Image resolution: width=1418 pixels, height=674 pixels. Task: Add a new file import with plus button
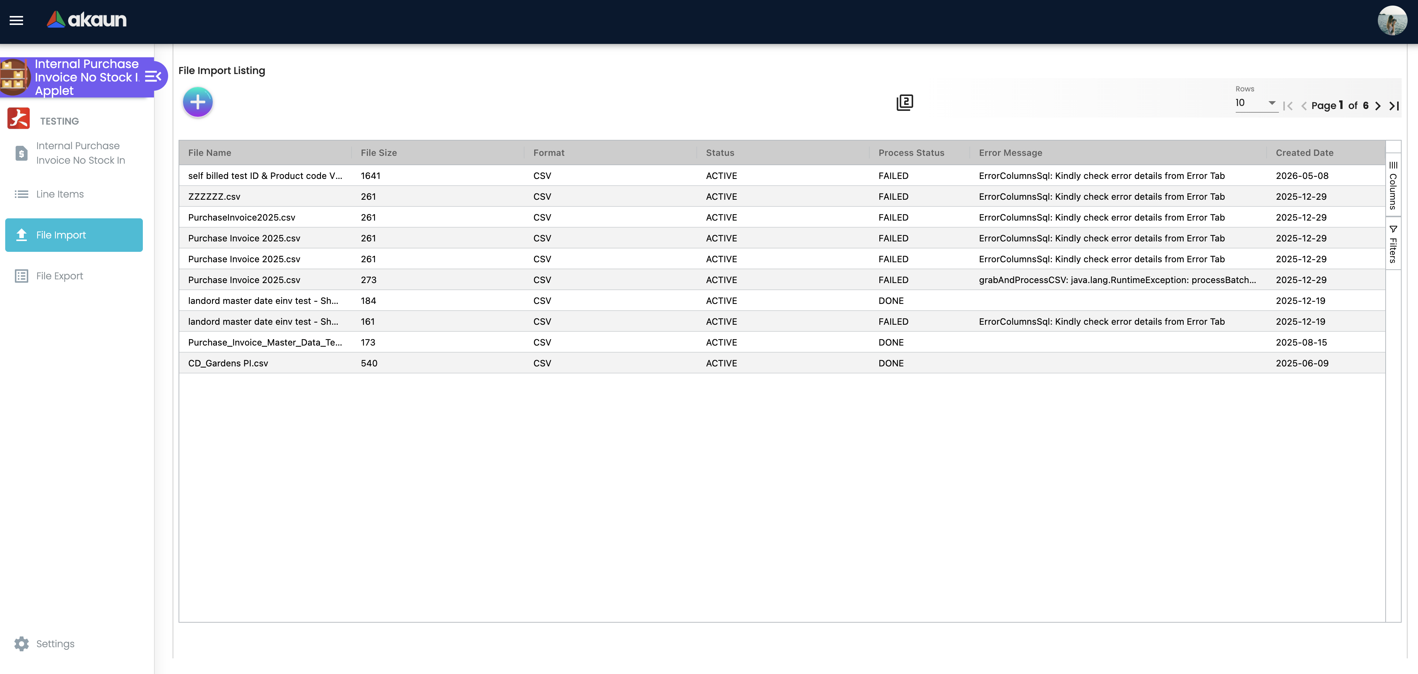tap(198, 102)
